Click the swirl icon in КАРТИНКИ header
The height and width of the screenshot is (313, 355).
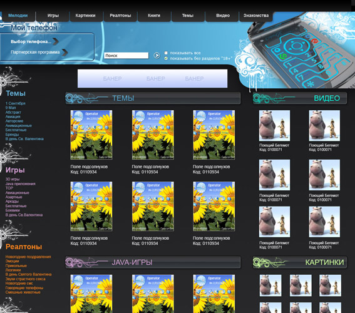tap(269, 262)
